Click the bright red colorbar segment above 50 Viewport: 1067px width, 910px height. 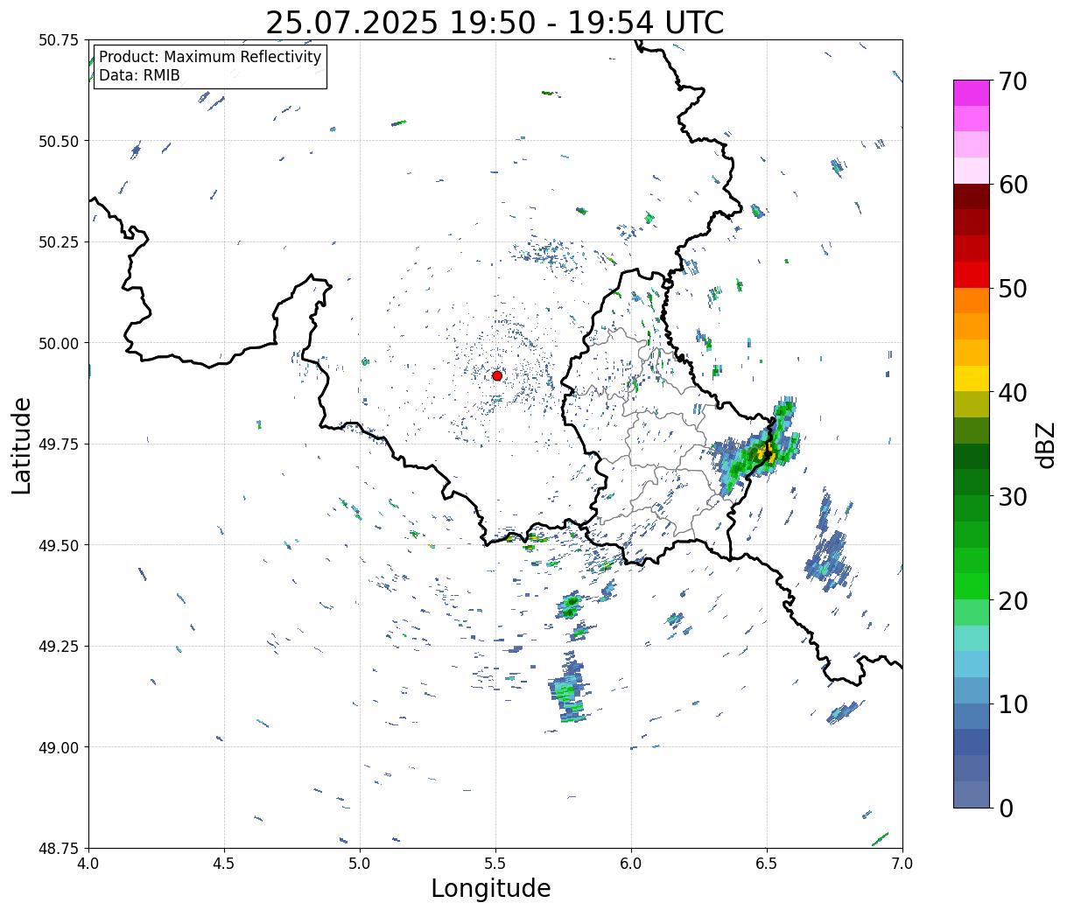point(972,275)
